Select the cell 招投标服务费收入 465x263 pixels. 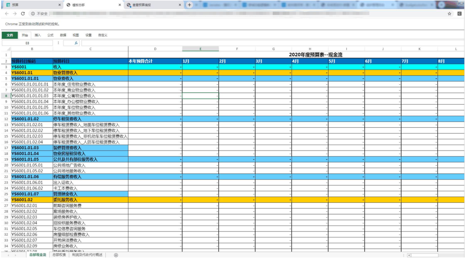(90, 223)
